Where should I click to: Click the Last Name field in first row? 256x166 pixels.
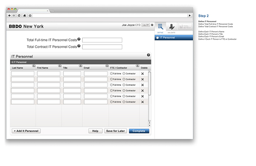coord(23,74)
